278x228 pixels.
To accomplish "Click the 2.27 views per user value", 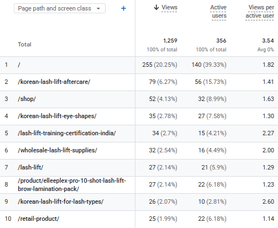I will point(268,133).
